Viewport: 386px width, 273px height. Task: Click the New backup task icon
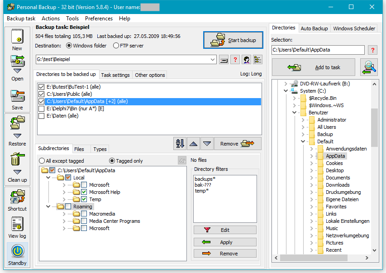(17, 36)
